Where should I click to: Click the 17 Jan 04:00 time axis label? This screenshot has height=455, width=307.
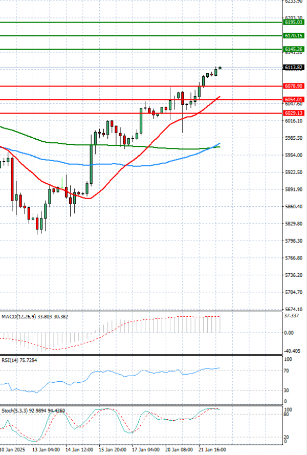point(146,449)
